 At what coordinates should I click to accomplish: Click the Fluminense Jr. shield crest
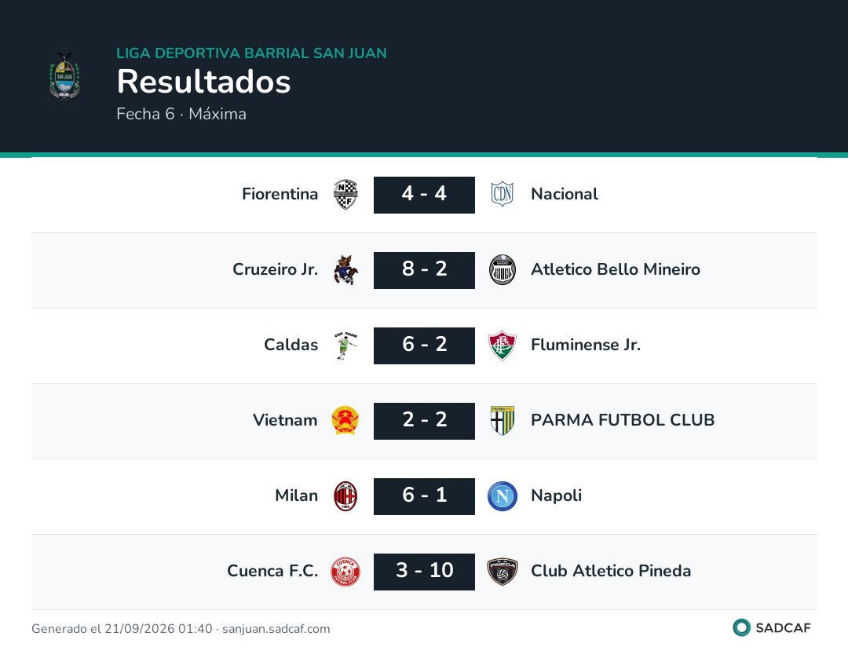pos(503,345)
